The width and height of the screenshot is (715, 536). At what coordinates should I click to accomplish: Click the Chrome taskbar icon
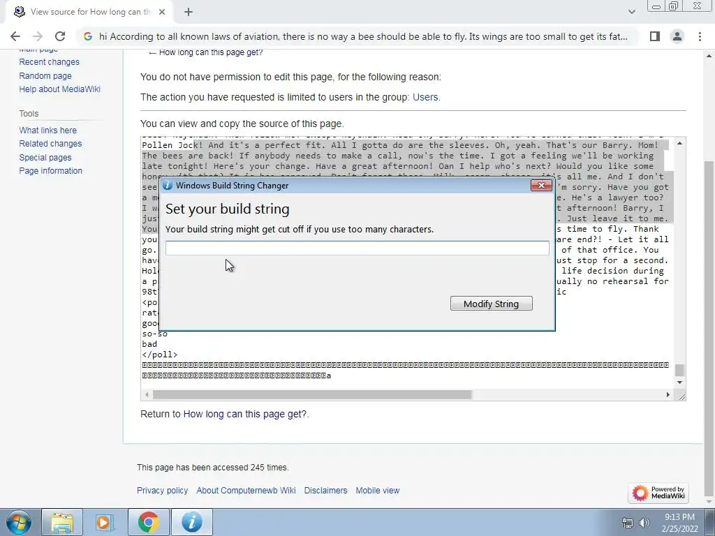[149, 522]
